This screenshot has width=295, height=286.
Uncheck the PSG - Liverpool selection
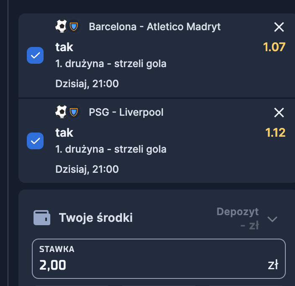click(35, 141)
